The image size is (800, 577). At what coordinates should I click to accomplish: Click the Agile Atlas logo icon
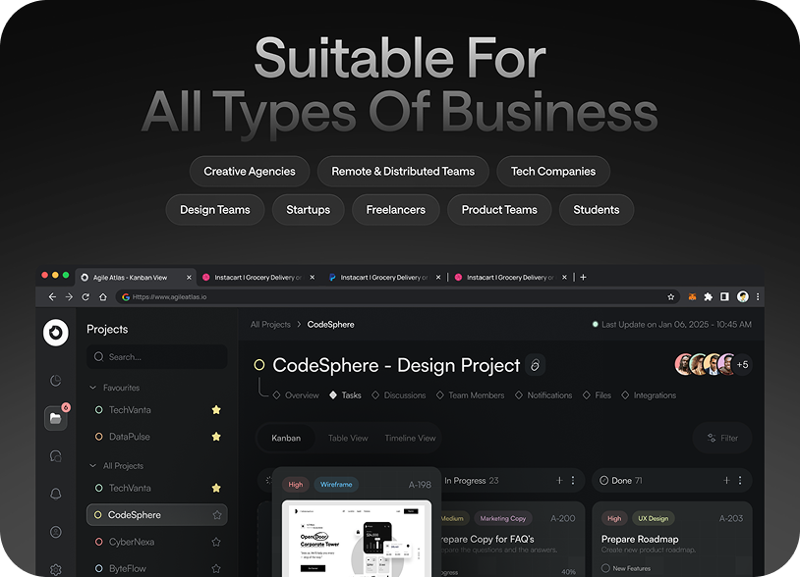coord(56,333)
